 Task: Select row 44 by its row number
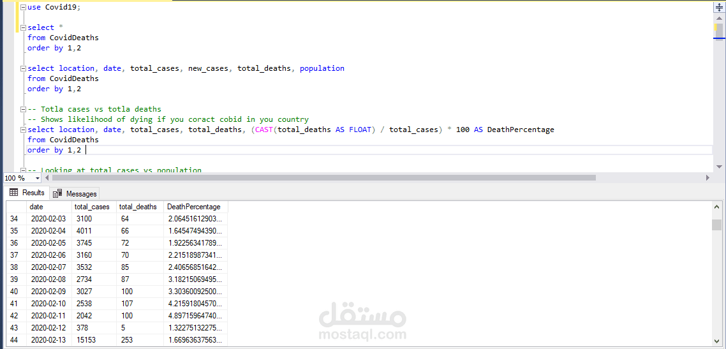click(x=16, y=340)
